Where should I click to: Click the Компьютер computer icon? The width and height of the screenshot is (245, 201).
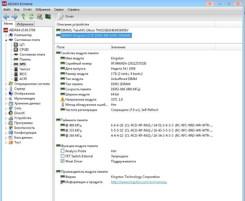pyautogui.click(x=11, y=35)
